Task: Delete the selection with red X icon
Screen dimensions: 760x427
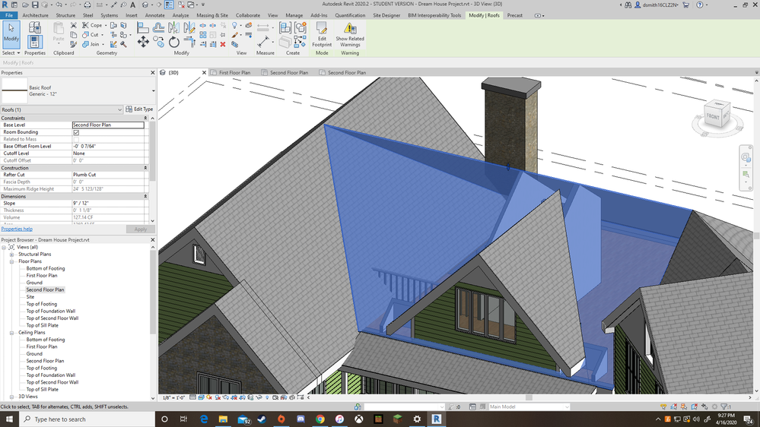Action: coord(222,44)
